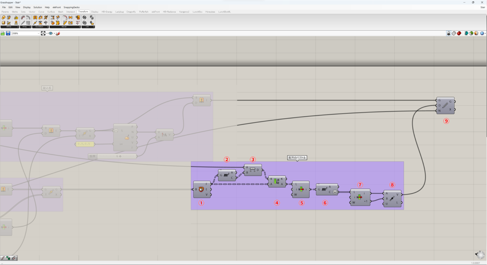
Task: Click the Save document icon
Action: [8, 33]
